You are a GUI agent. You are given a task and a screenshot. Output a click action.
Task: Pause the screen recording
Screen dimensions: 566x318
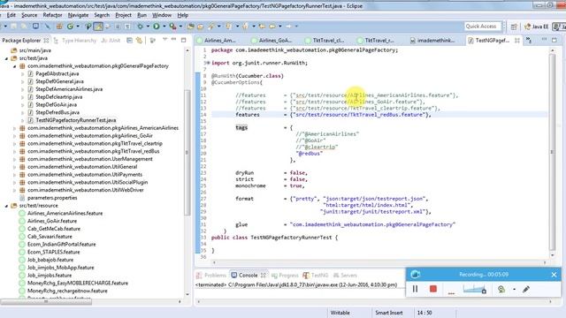[415, 289]
